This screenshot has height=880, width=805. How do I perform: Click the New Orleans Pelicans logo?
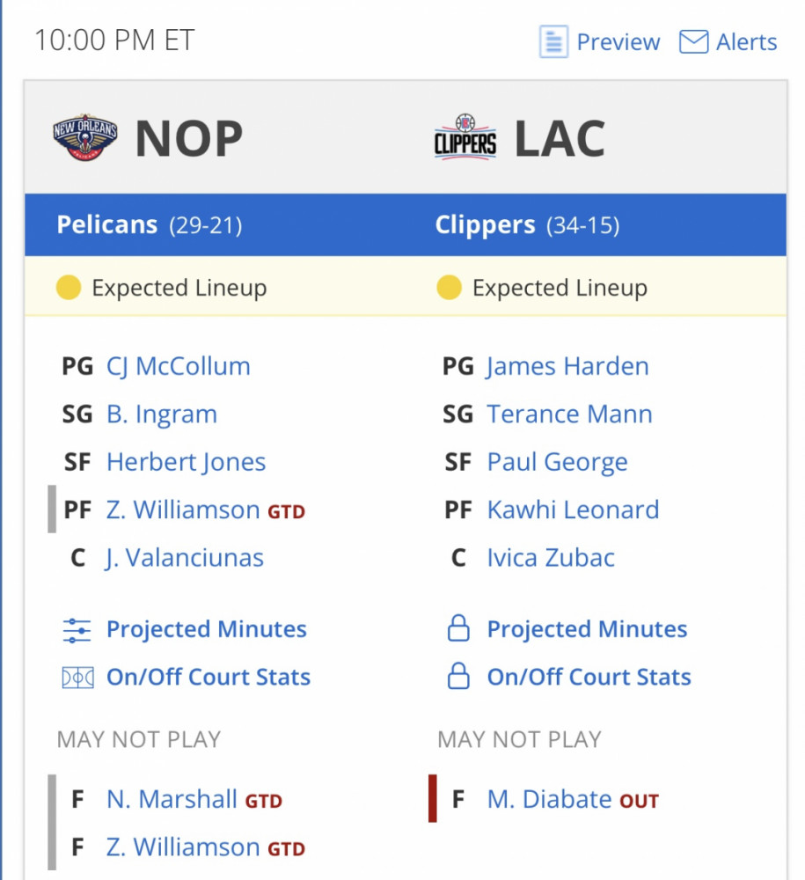pyautogui.click(x=85, y=137)
